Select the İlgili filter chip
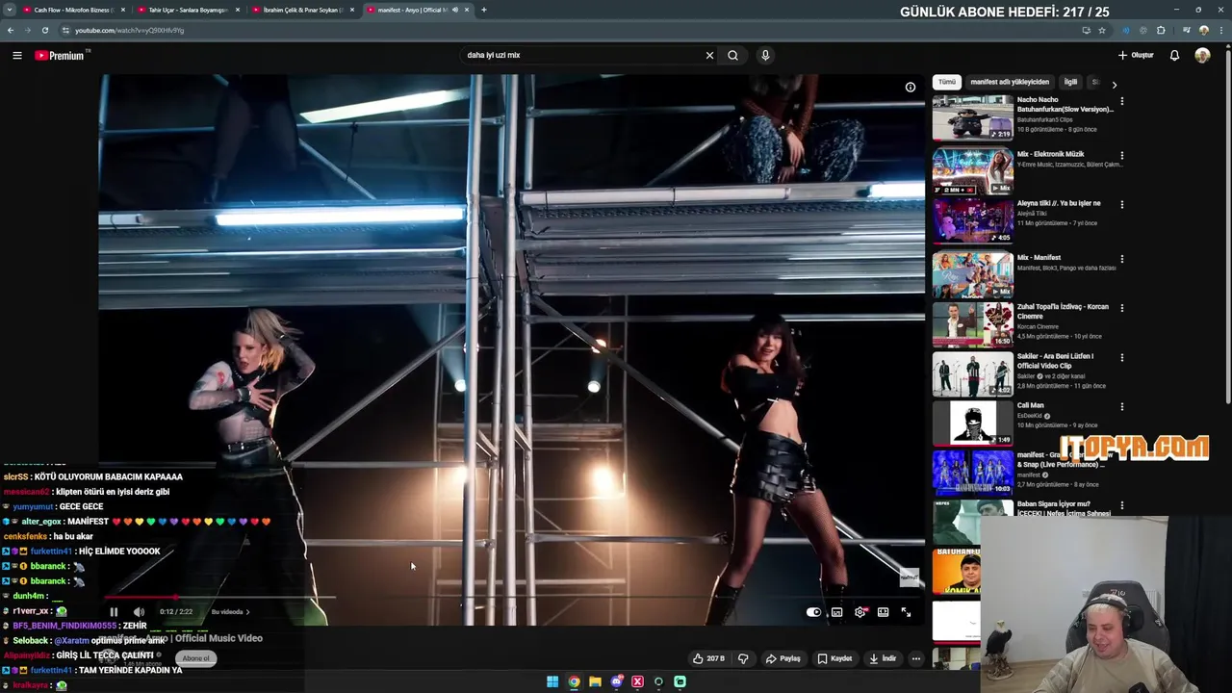Image resolution: width=1232 pixels, height=693 pixels. [x=1070, y=82]
